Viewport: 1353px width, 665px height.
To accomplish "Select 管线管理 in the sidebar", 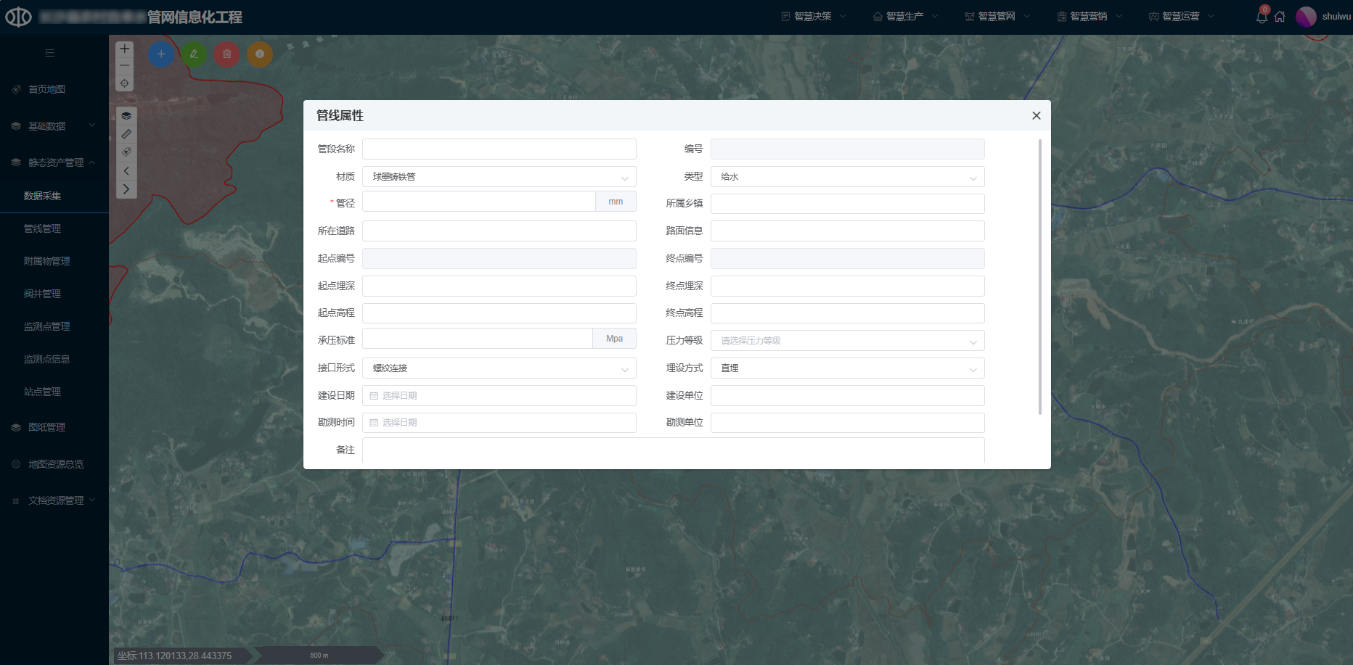I will point(43,228).
